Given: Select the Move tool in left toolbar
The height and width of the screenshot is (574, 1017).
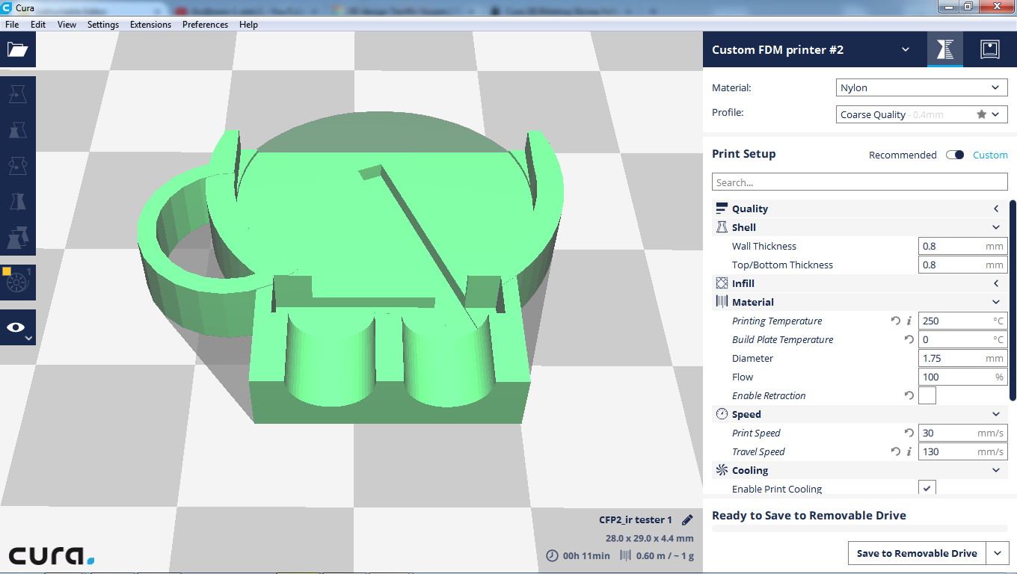Looking at the screenshot, I should [18, 94].
